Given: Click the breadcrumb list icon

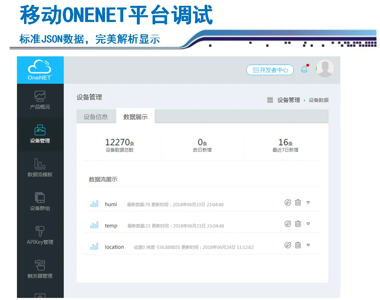Looking at the screenshot, I should click(x=270, y=100).
